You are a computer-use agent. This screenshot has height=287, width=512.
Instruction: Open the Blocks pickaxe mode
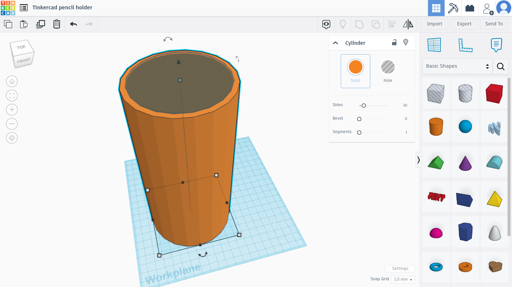point(453,8)
